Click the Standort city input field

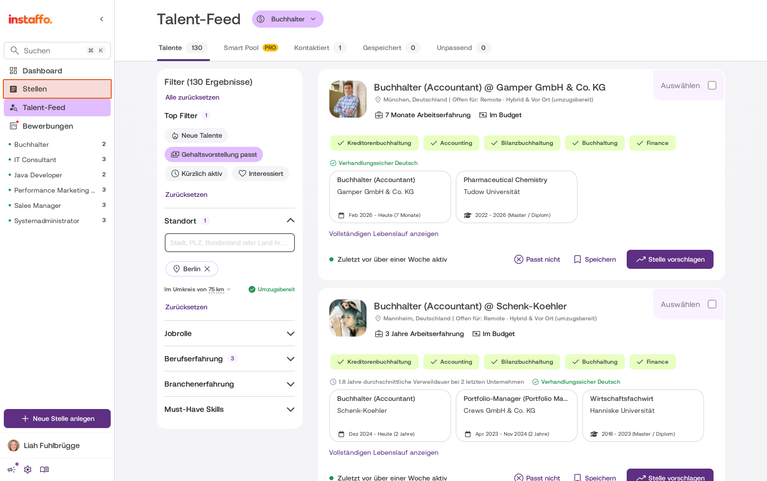tap(230, 243)
